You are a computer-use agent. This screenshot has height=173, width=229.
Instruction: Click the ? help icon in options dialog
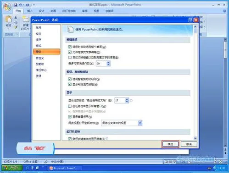tap(190, 20)
